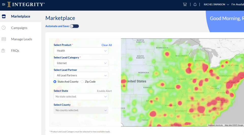This screenshot has width=244, height=135.
Task: Click the Marketplace page heading
Action: pos(60,18)
